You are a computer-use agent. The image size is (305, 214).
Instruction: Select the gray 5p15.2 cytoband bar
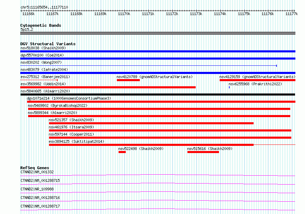click(158, 33)
